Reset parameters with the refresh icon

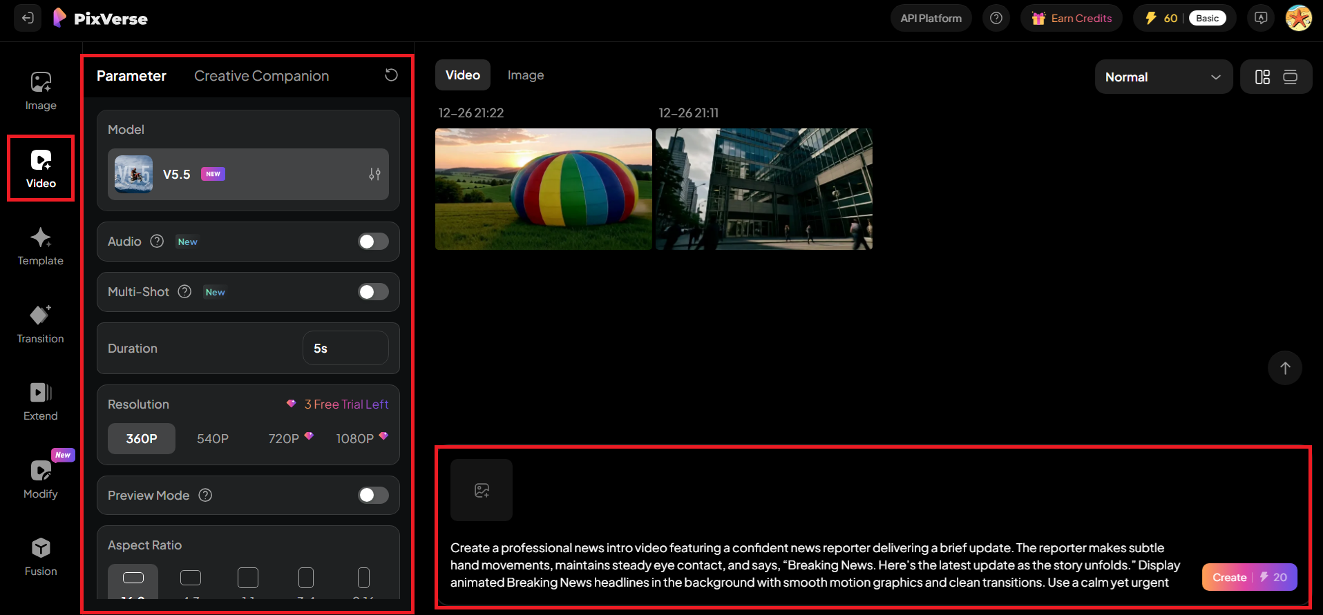tap(391, 75)
